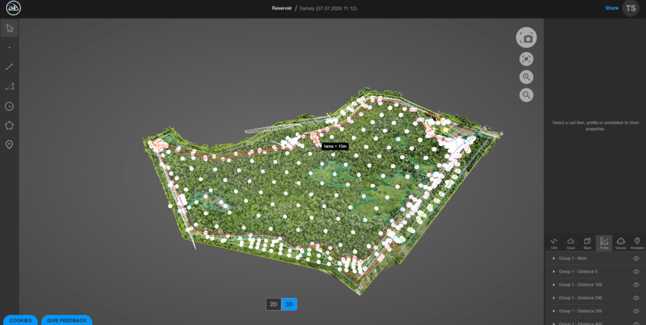Select the line measurement tool
The height and width of the screenshot is (325, 646).
(x=9, y=67)
